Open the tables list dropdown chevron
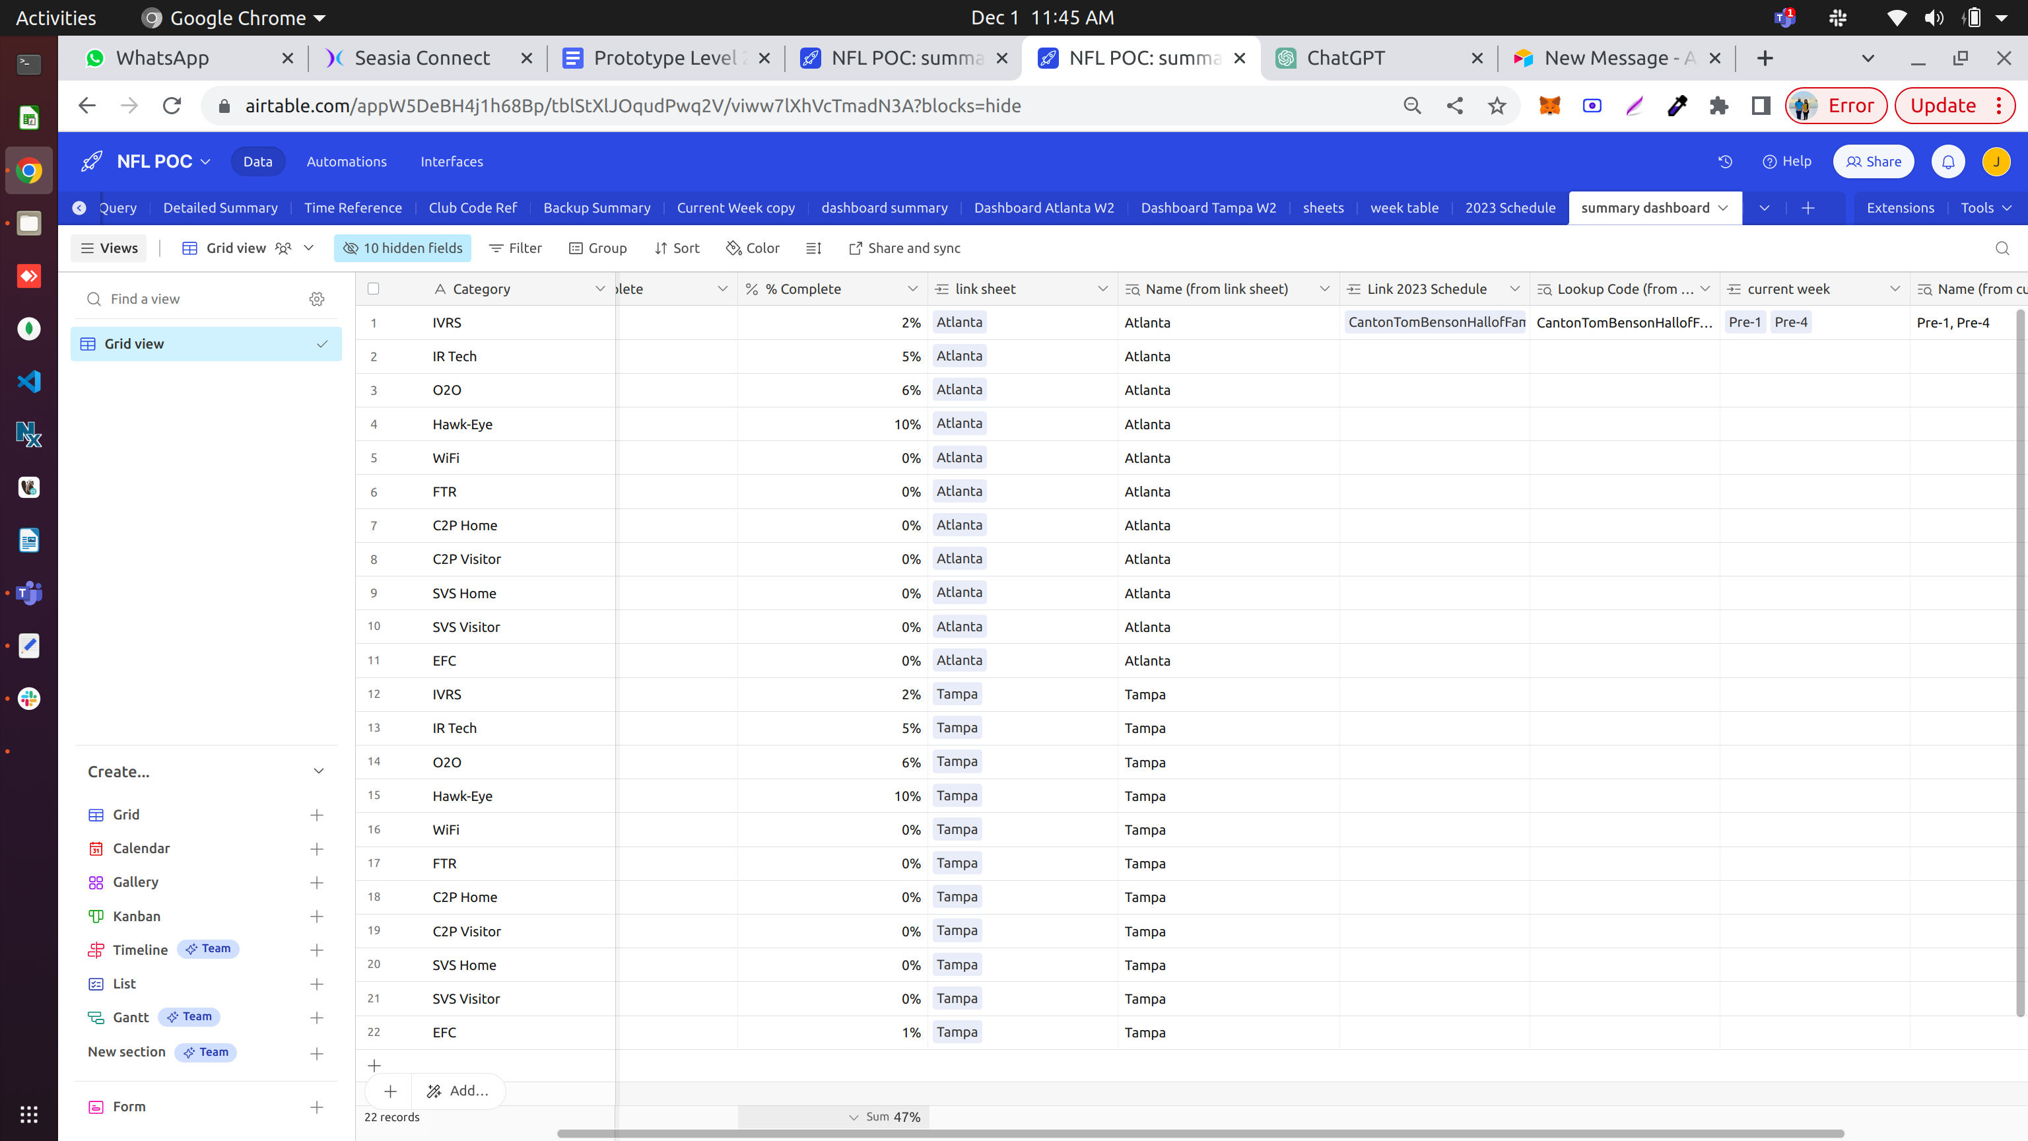2028x1141 pixels. pos(1764,208)
